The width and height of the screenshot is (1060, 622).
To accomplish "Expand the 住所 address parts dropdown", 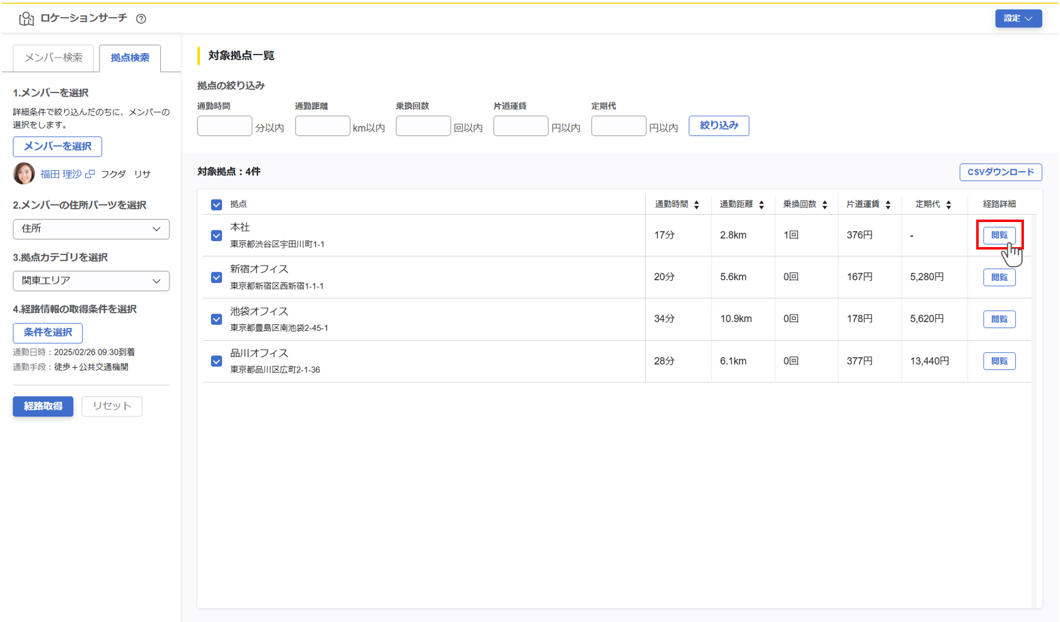I will (x=91, y=229).
